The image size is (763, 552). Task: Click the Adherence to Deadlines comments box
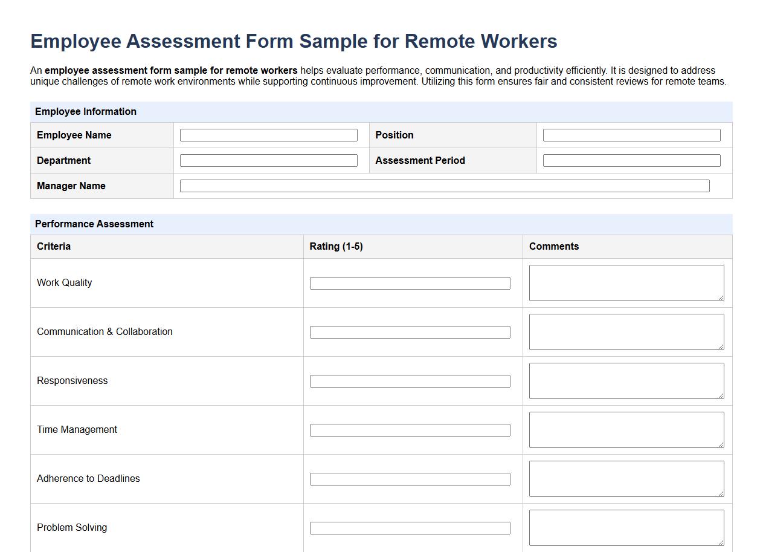pos(626,478)
